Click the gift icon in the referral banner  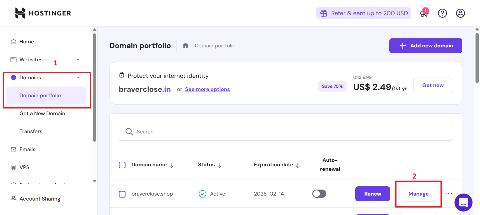click(324, 13)
